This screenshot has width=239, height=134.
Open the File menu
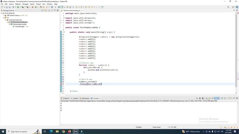[x=2, y=4]
